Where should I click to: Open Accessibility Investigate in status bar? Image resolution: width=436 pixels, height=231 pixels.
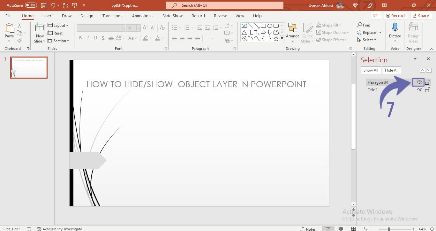click(59, 229)
